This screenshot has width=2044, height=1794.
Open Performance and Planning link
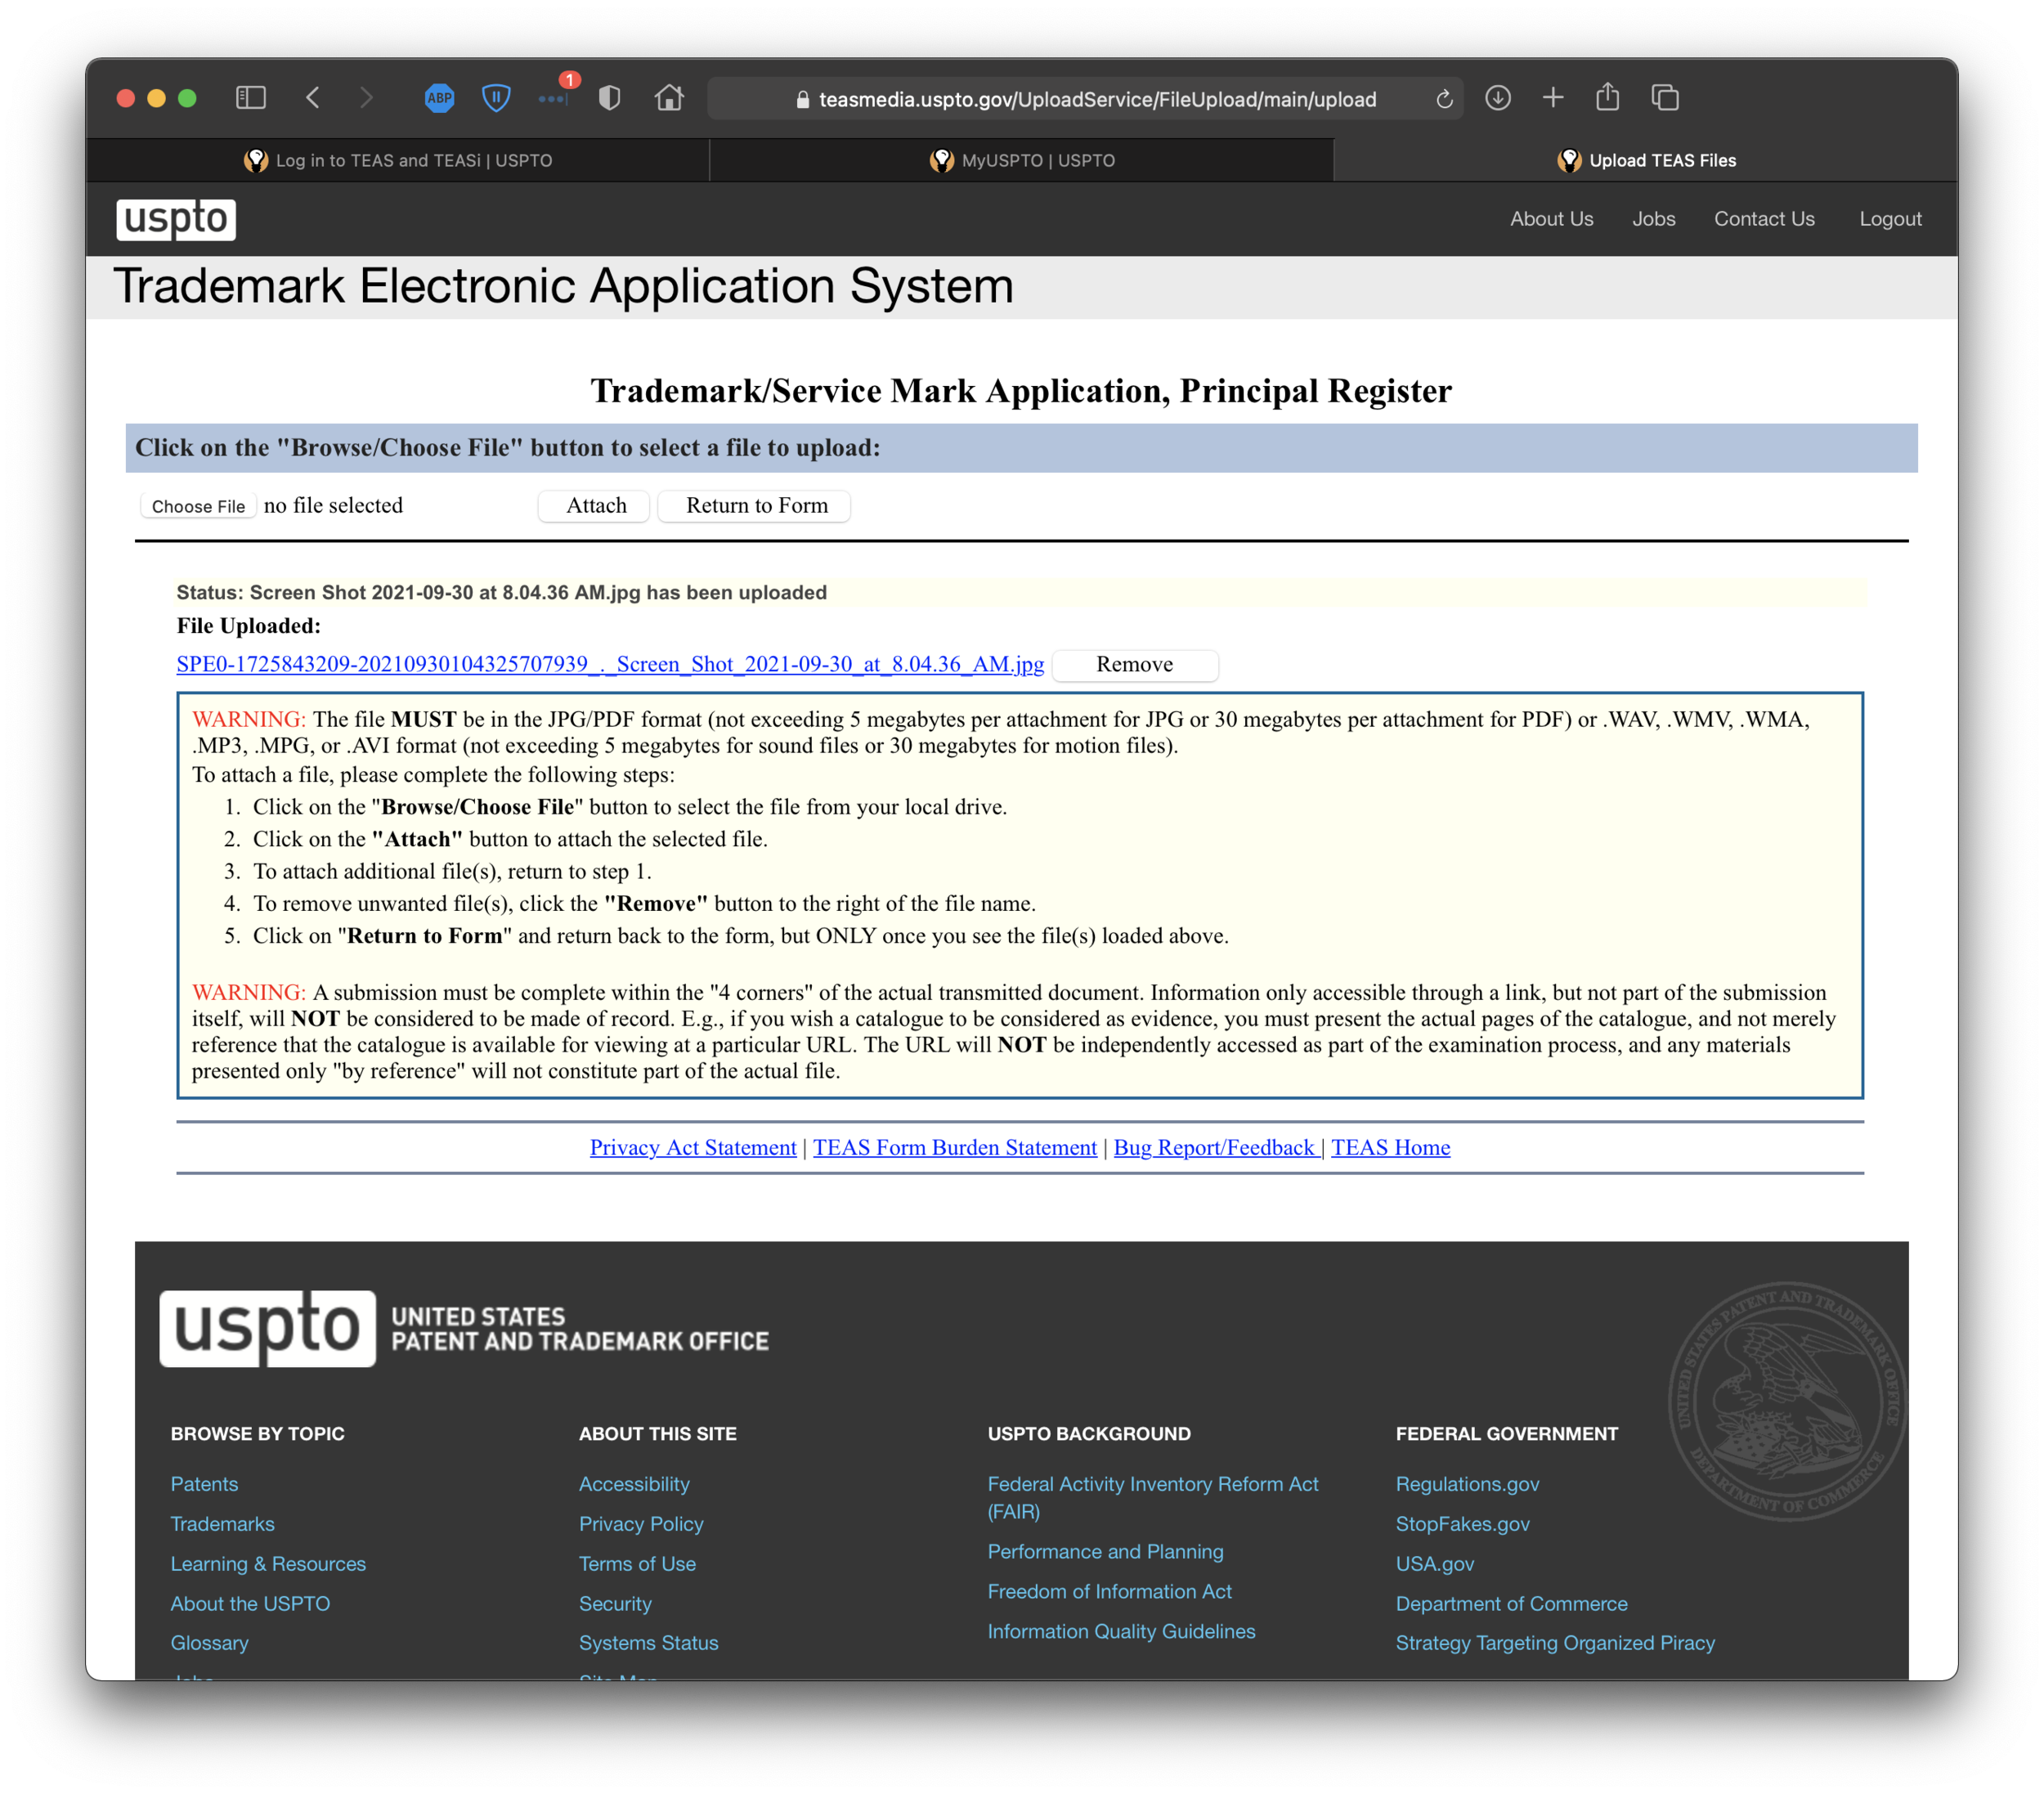coord(1105,1552)
